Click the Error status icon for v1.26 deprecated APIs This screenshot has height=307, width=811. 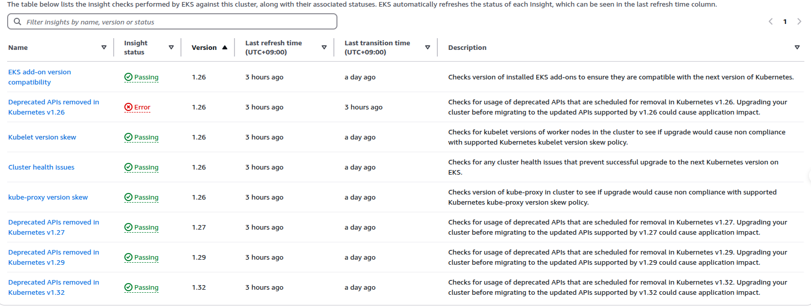tap(128, 107)
